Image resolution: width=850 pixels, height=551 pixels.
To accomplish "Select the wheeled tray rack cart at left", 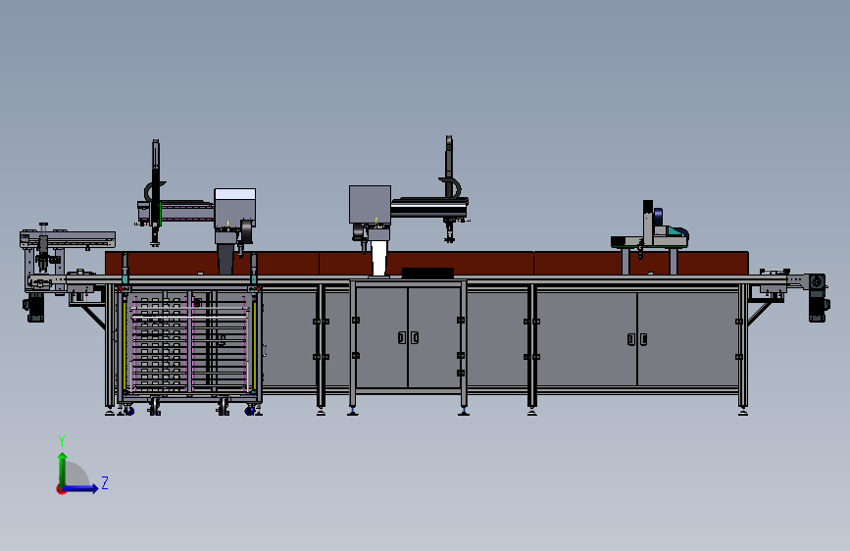I will tap(190, 348).
